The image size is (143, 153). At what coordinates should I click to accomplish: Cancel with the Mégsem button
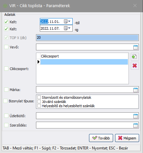pyautogui.click(x=127, y=138)
